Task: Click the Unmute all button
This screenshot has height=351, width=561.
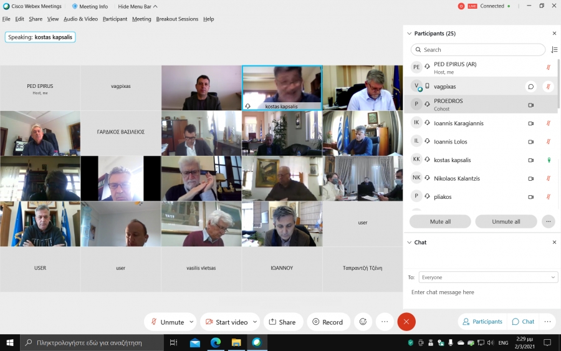Action: point(506,221)
